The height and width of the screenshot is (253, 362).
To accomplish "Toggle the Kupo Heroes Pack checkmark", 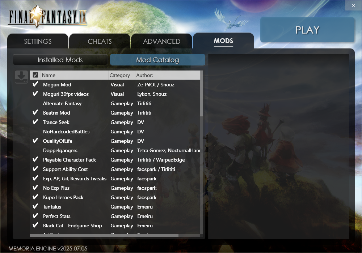I will [35, 197].
